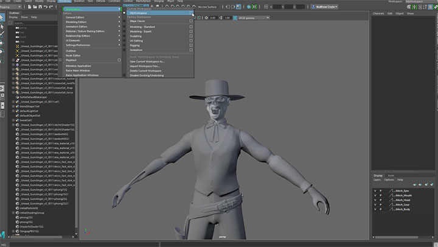Expand the Animation Editors submenu
438x247 pixels.
pyautogui.click(x=92, y=27)
